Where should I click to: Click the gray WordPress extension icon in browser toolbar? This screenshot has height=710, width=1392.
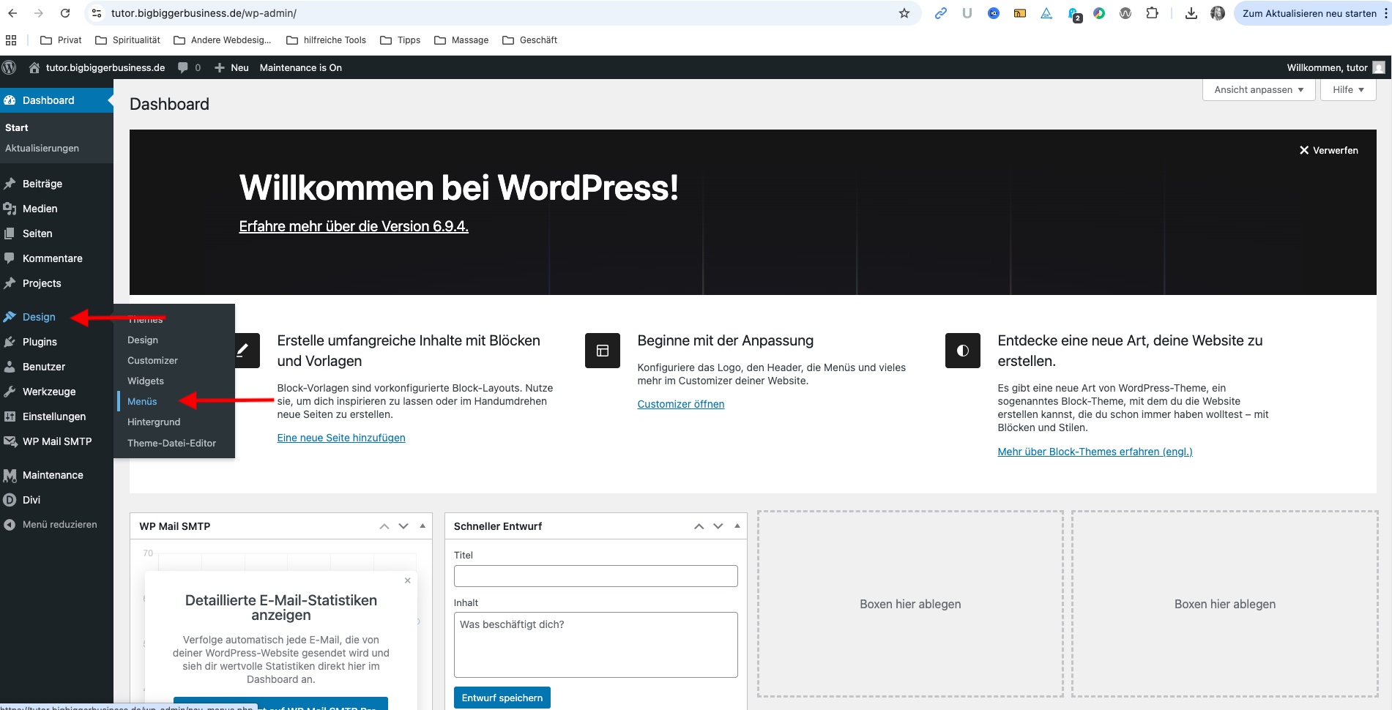point(1125,13)
